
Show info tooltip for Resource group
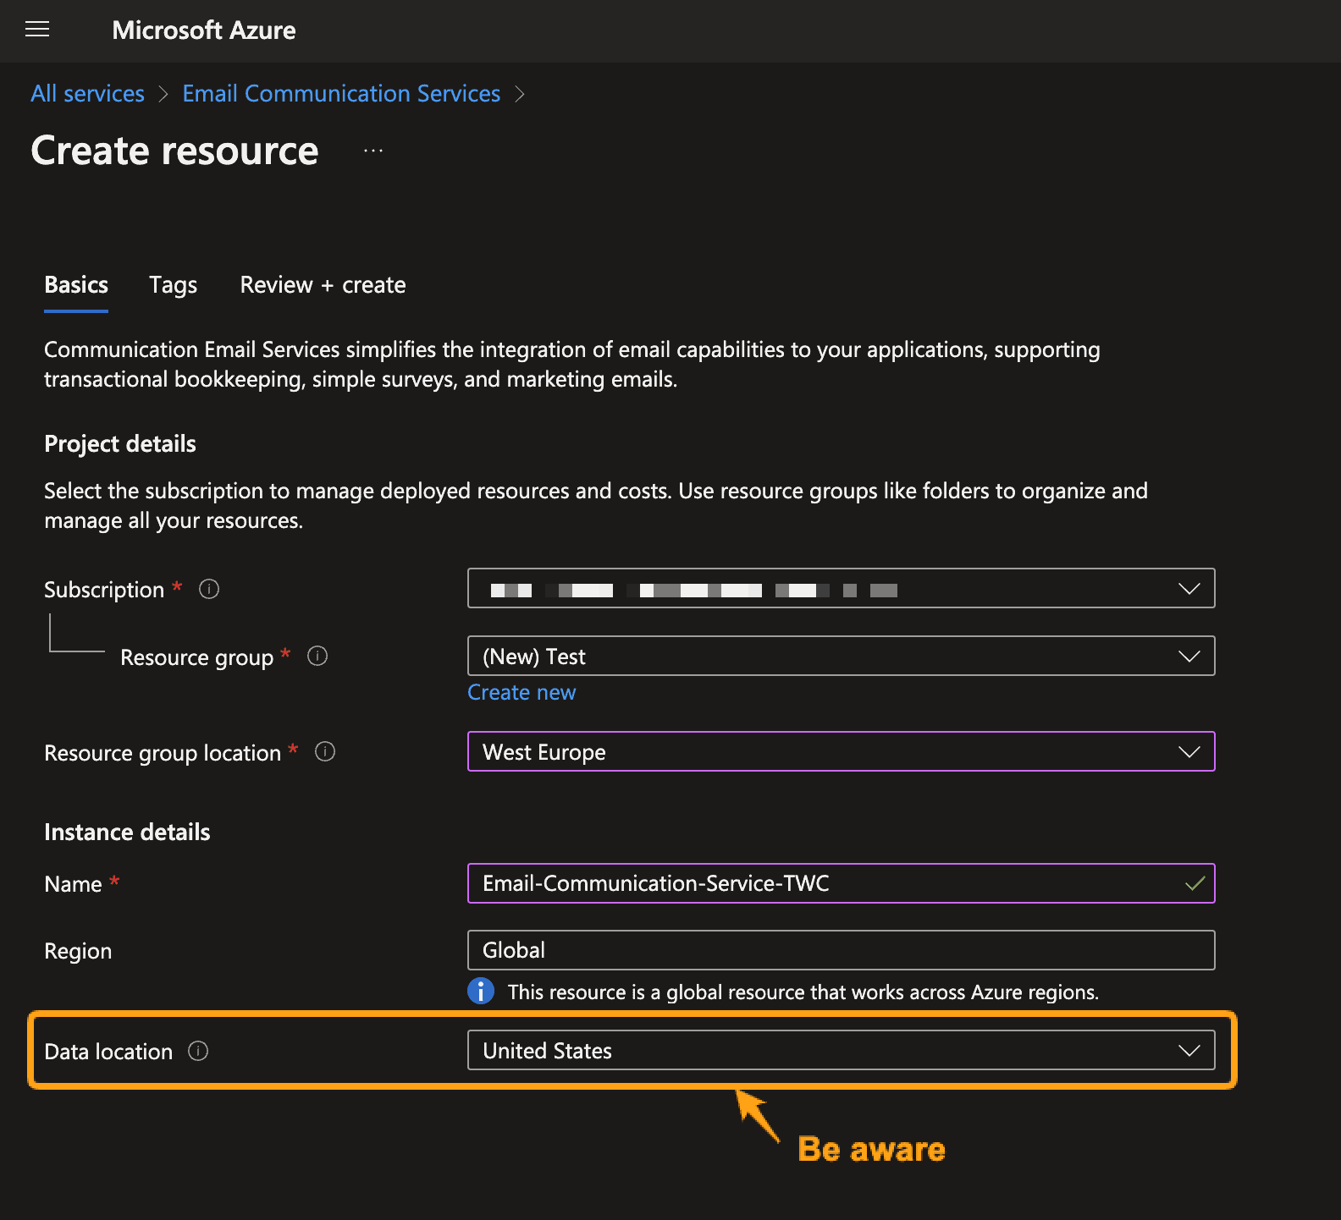tap(317, 656)
